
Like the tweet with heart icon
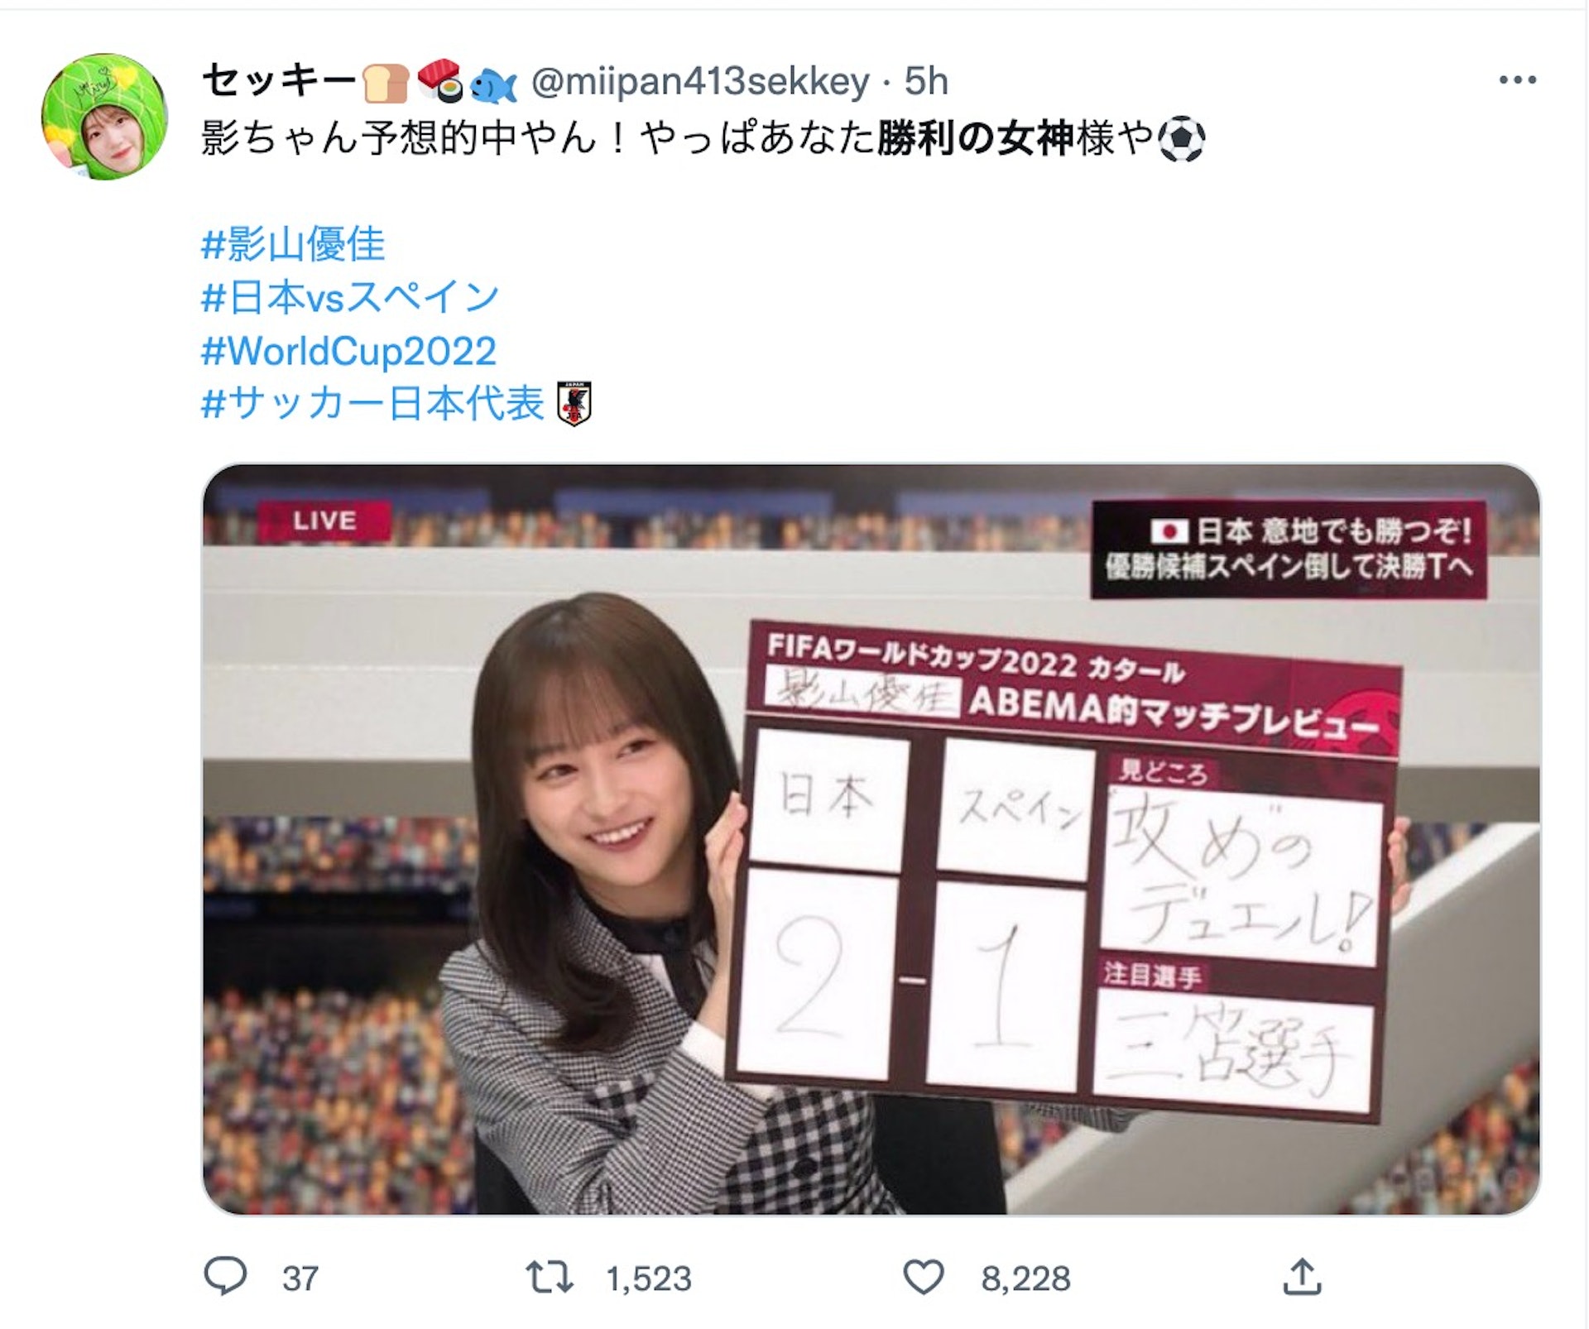pos(924,1277)
